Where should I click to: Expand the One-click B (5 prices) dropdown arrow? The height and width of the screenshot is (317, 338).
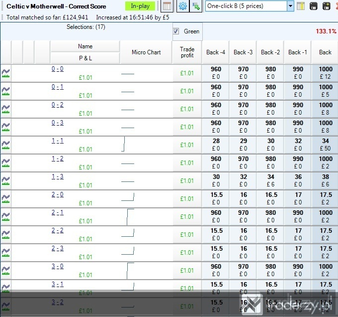click(290, 6)
